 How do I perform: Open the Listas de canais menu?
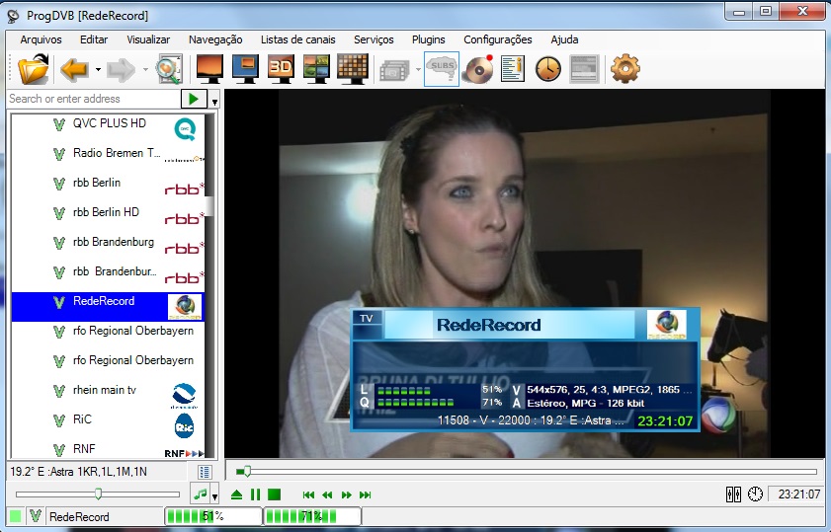click(297, 39)
